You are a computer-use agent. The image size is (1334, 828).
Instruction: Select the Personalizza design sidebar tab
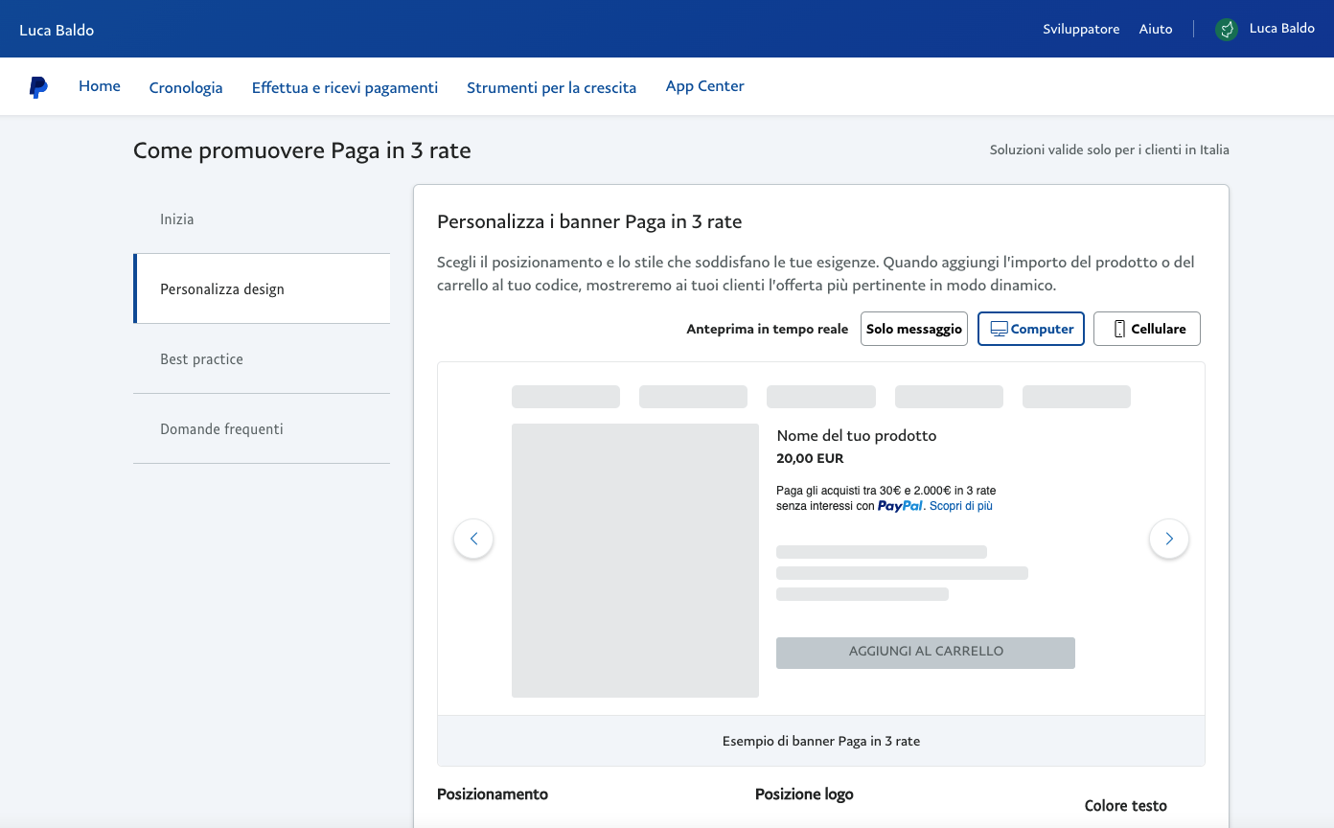coord(262,288)
